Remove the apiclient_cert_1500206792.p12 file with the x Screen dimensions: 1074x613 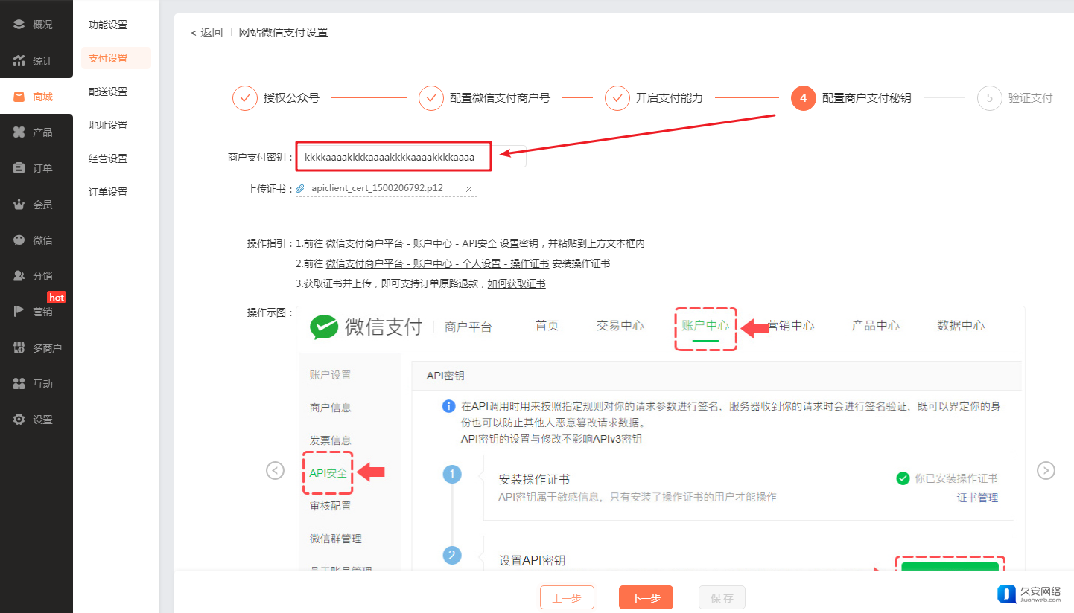(x=468, y=189)
